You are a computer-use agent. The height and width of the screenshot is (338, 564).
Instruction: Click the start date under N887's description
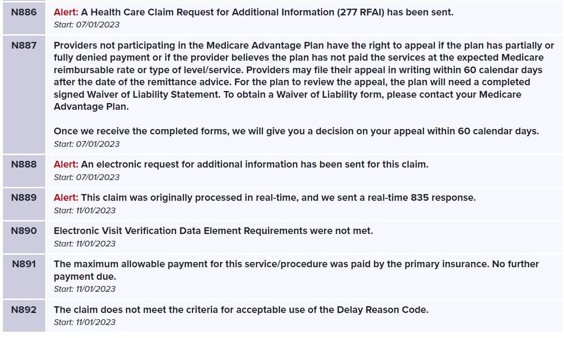87,144
